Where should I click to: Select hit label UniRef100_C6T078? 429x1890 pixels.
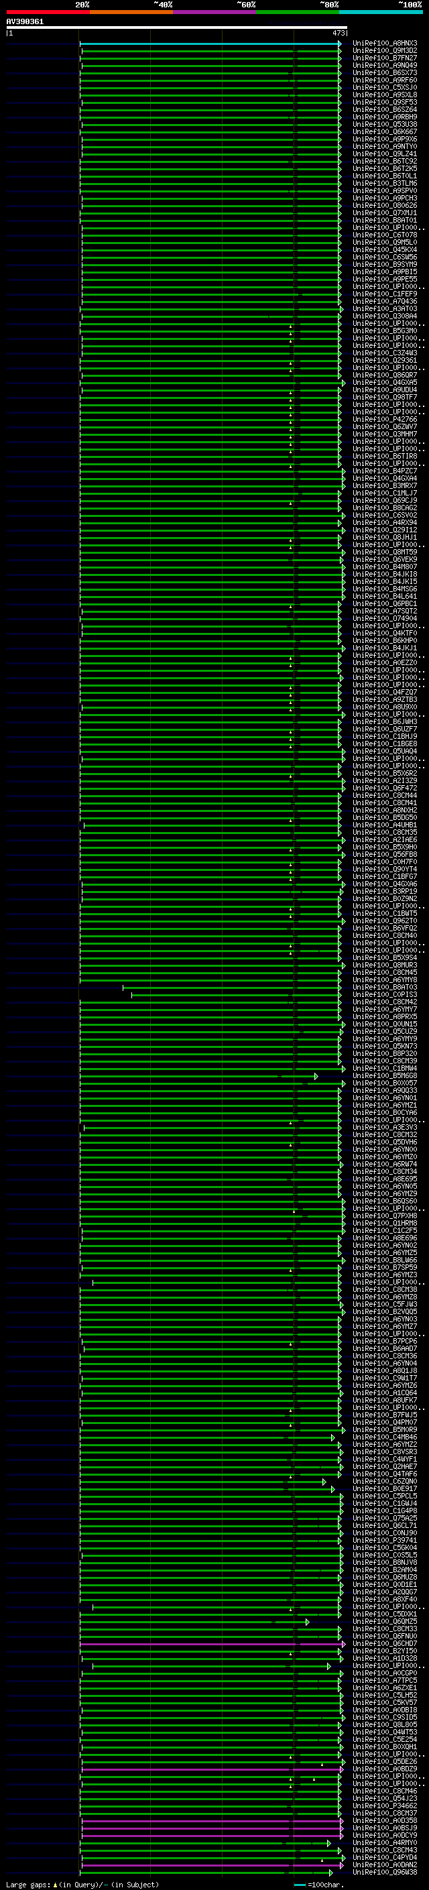pos(385,235)
